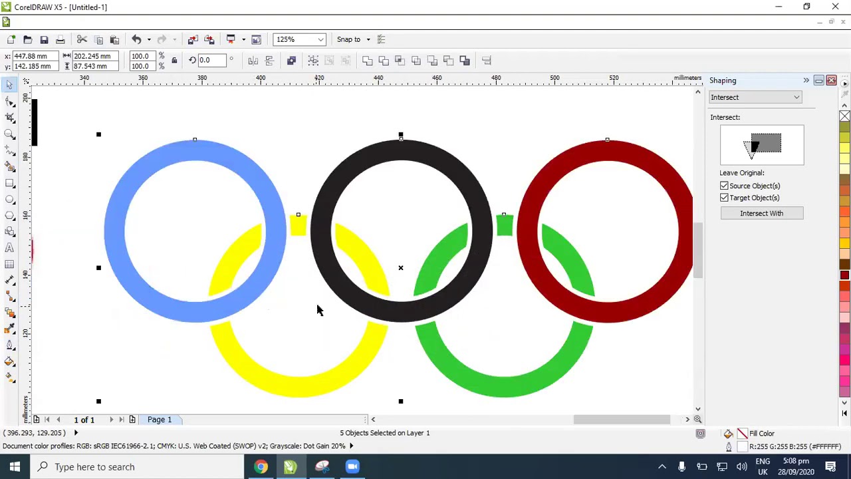Click the Export icon

209,39
